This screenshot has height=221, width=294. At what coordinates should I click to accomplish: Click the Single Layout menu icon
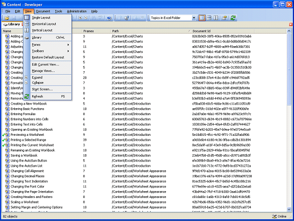(27, 17)
